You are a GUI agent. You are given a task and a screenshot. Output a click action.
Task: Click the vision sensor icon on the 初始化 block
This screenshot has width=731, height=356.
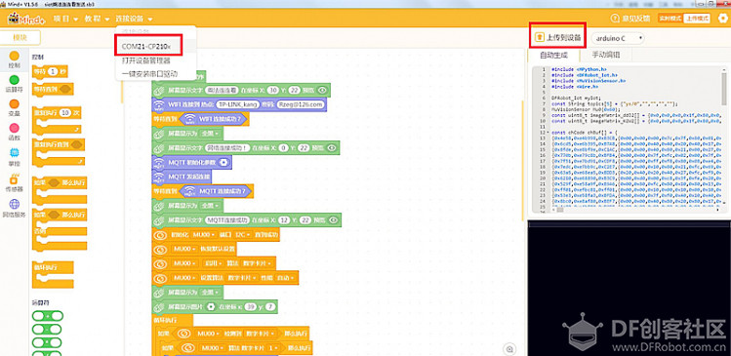(x=159, y=235)
